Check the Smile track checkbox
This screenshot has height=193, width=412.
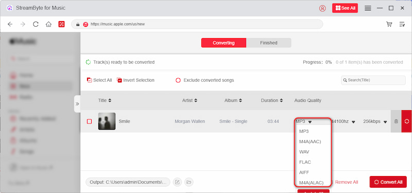coord(89,121)
